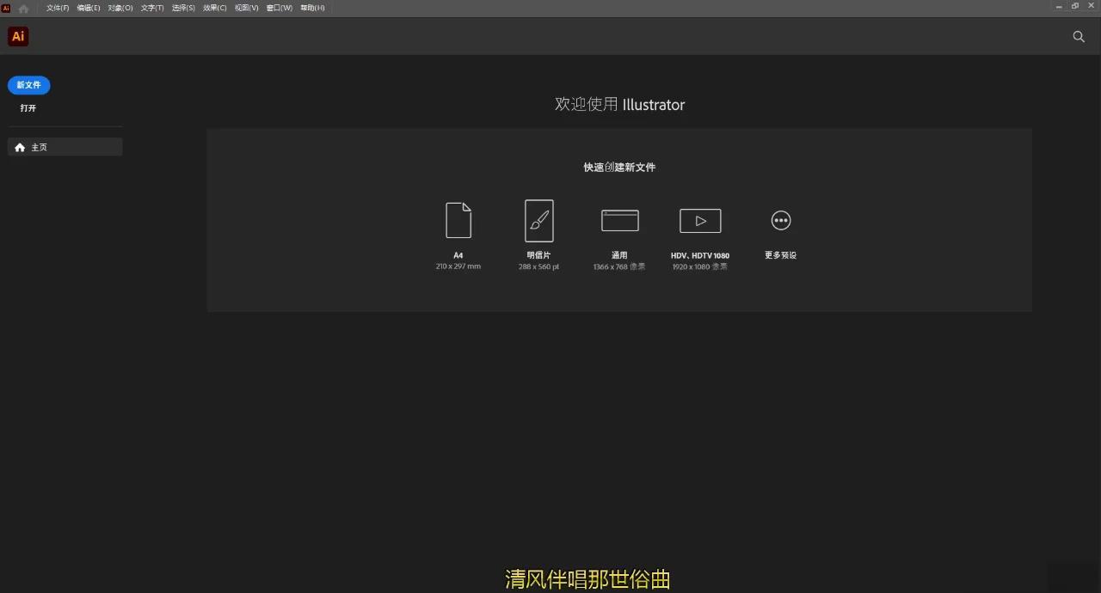The image size is (1101, 593).
Task: Click the small Ai icon in title bar
Action: point(6,8)
